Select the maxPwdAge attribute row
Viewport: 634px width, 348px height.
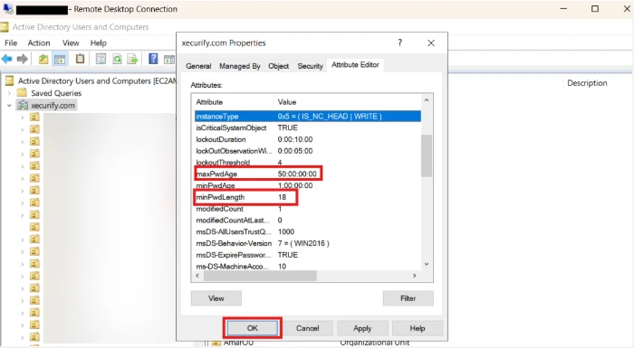tap(308, 174)
